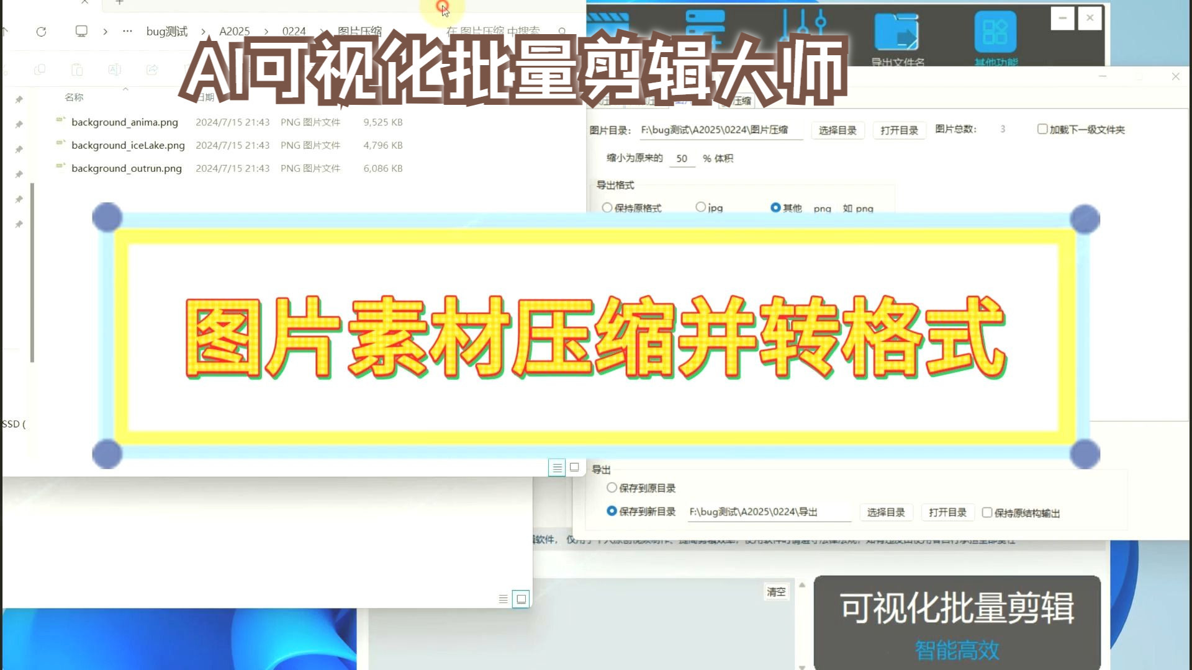This screenshot has height=670, width=1192.
Task: Click the 50 percent size input field
Action: (x=682, y=159)
